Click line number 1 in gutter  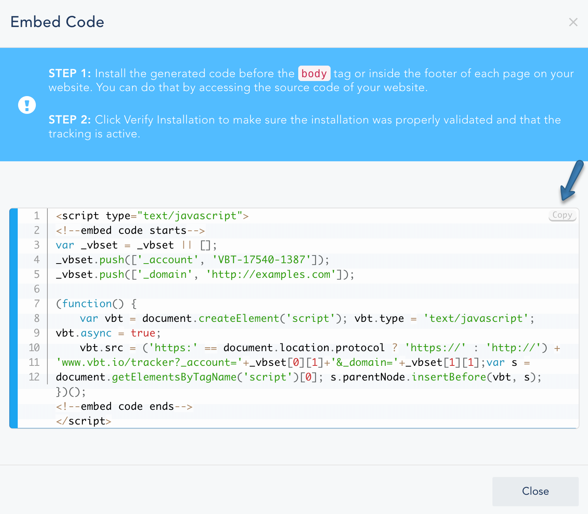[37, 216]
